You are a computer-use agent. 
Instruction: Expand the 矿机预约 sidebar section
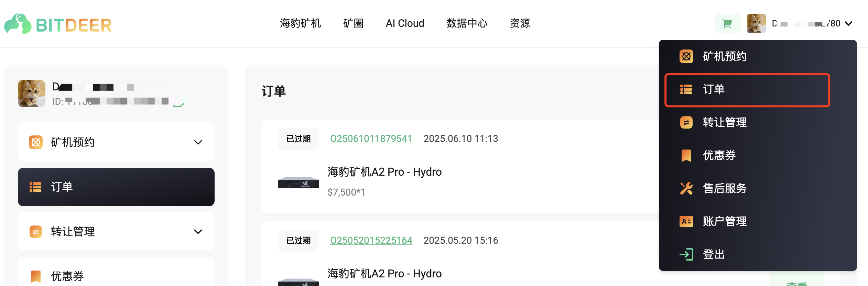tap(198, 142)
